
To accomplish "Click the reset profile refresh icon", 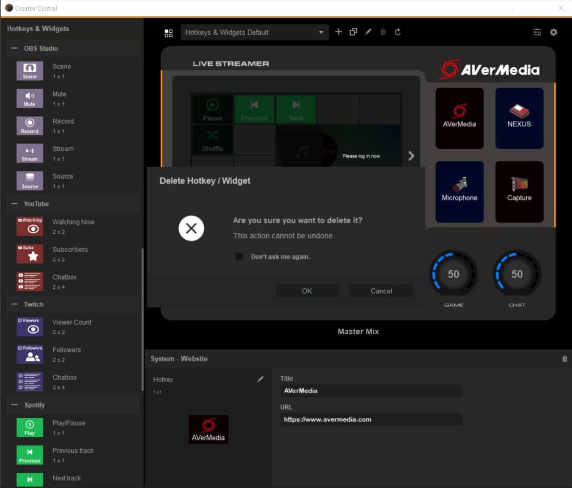I will click(398, 32).
